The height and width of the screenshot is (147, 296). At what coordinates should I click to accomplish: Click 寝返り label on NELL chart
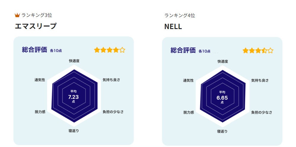[x=222, y=131]
